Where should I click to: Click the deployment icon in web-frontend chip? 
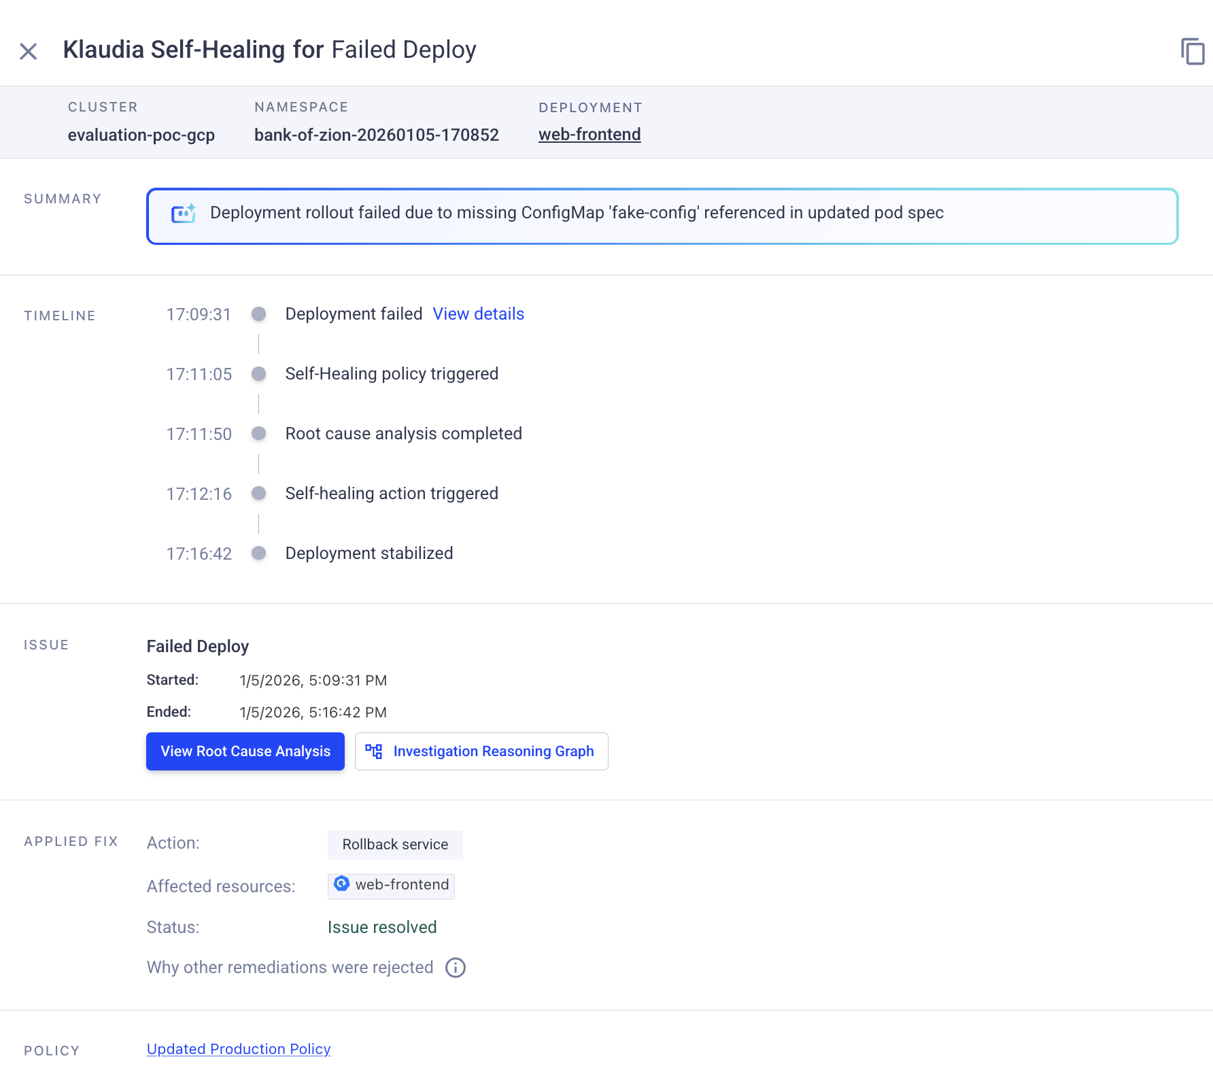pos(342,884)
